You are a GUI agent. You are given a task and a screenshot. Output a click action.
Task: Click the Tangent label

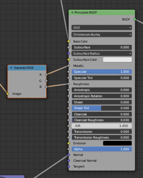tap(79, 166)
